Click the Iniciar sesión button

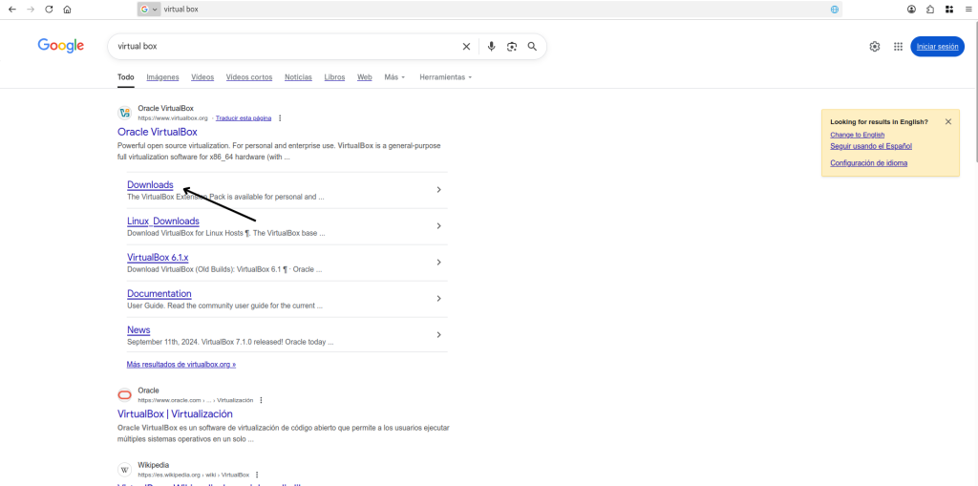click(937, 46)
